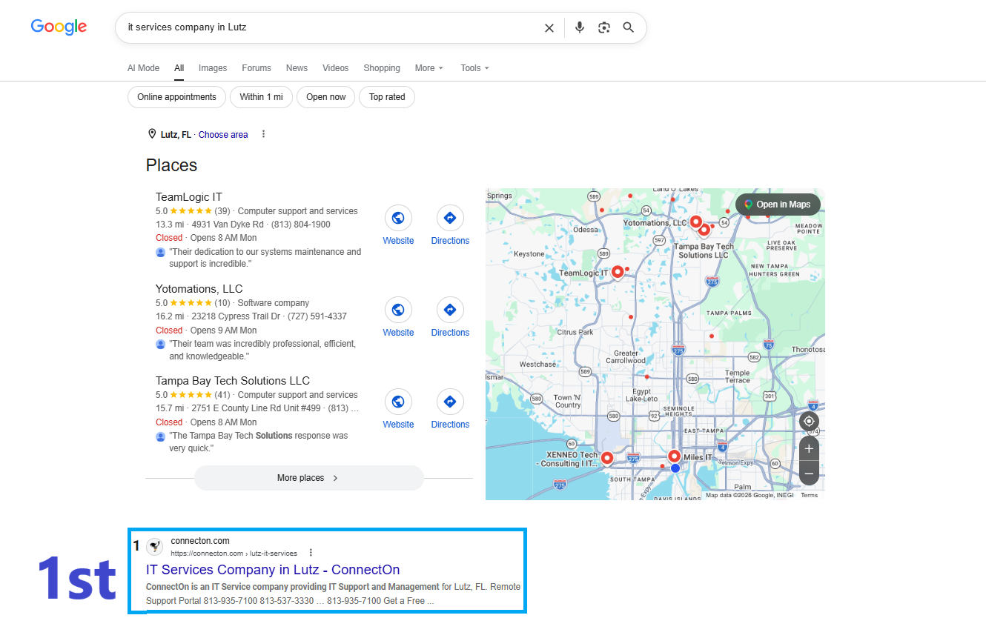This screenshot has height=618, width=986.
Task: Open the Yotomations, LLC place listing
Action: (x=199, y=289)
